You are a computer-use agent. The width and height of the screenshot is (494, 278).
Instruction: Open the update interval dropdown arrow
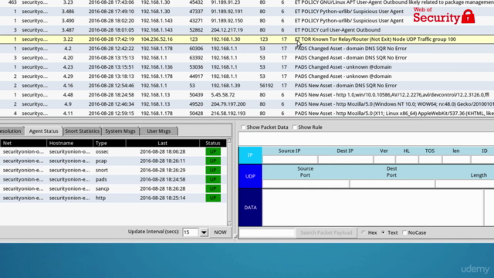click(x=204, y=232)
